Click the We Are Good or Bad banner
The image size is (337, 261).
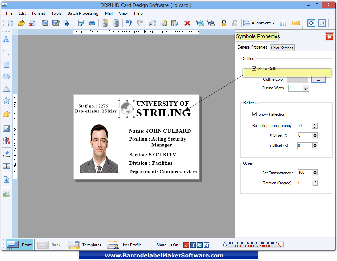tap(253, 244)
